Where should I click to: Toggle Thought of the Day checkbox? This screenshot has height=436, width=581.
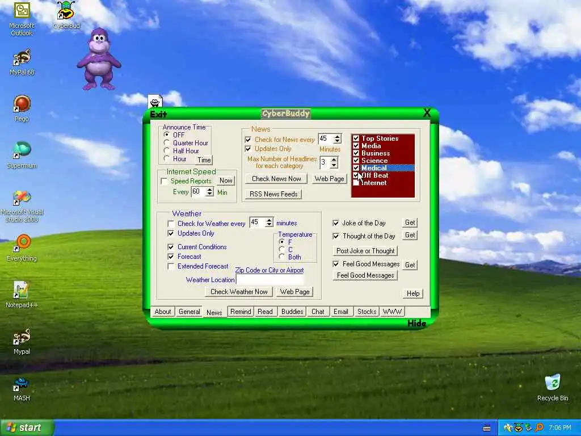pyautogui.click(x=336, y=236)
